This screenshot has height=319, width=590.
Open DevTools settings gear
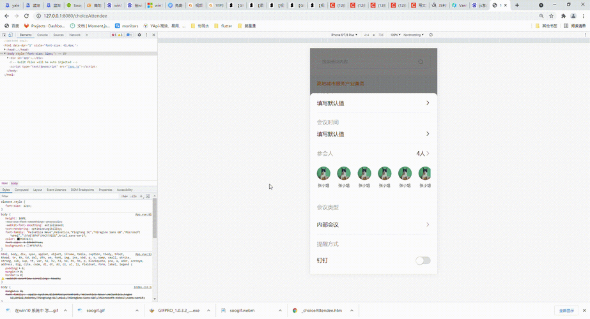(139, 35)
